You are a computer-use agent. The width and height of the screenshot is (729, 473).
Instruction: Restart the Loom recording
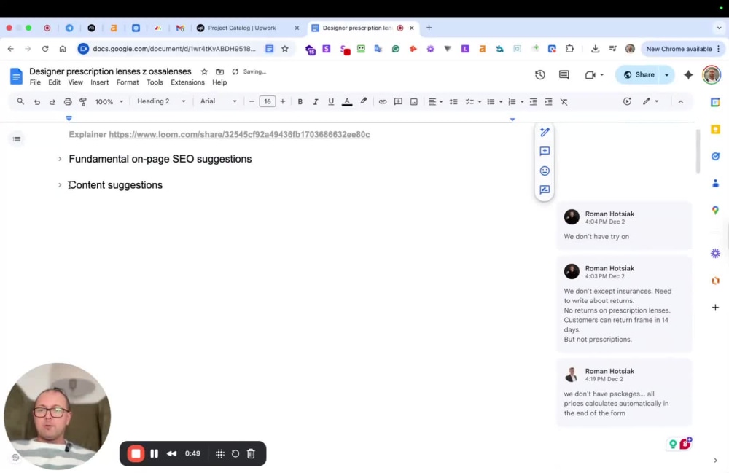(x=235, y=453)
